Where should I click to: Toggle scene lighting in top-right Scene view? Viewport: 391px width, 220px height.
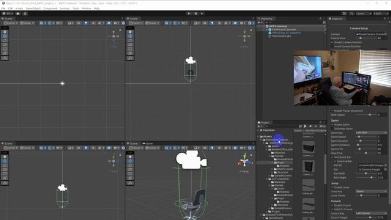[212, 23]
